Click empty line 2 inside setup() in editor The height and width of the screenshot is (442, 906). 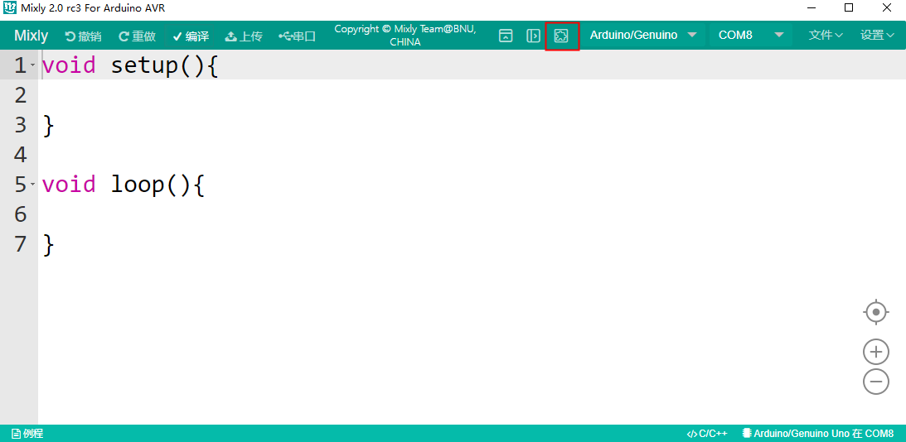pos(249,95)
